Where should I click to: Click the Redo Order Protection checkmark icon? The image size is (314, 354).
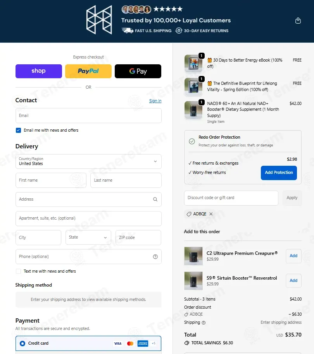(192, 141)
